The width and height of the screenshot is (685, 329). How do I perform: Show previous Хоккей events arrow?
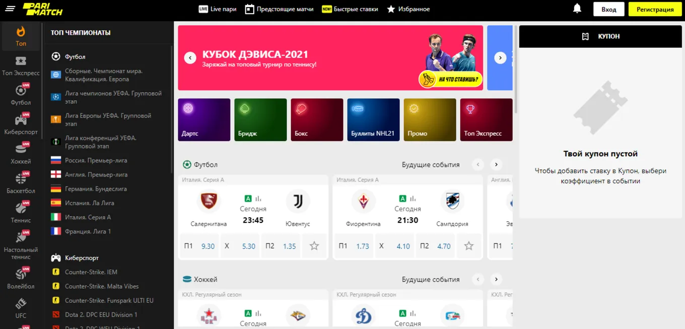click(477, 279)
